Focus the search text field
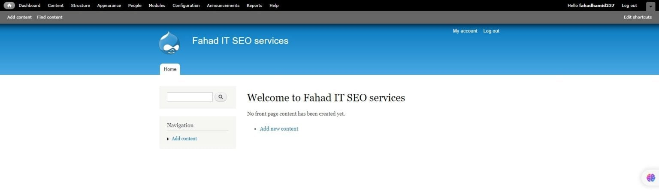Image resolution: width=659 pixels, height=190 pixels. click(190, 97)
